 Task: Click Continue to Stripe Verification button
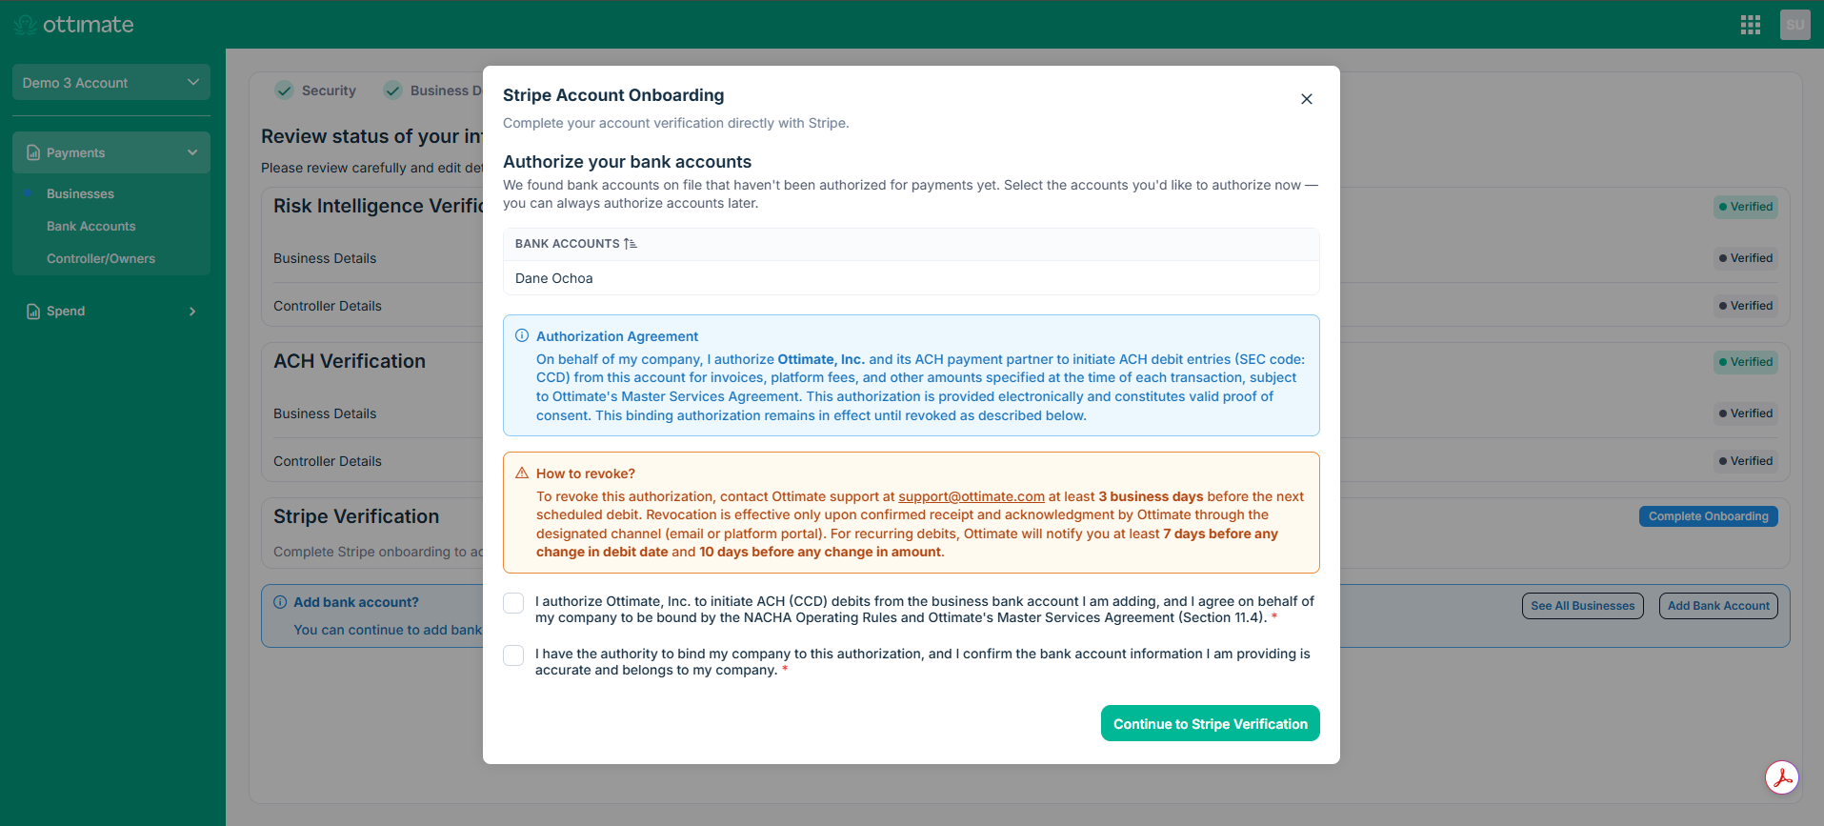[x=1211, y=723]
